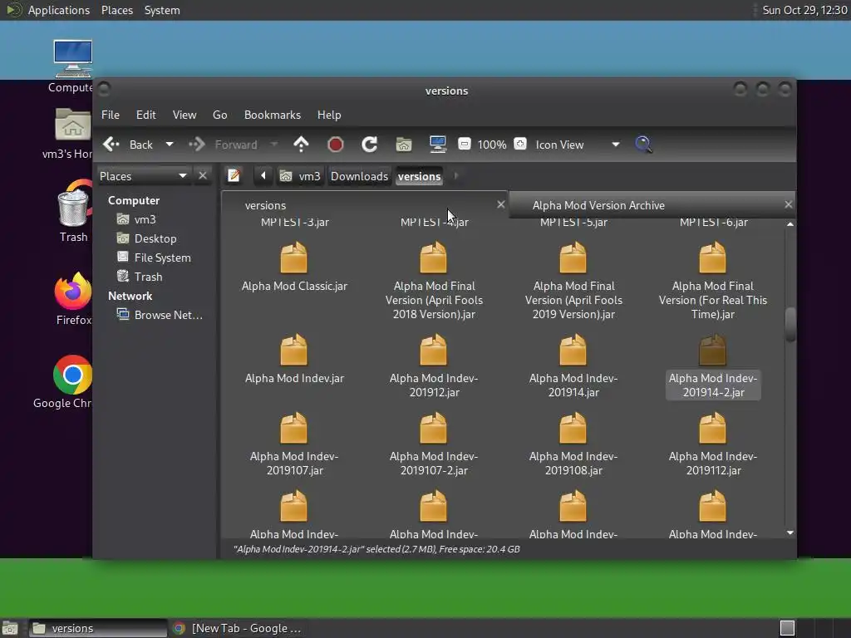Open the Back history dropdown arrow

(170, 145)
